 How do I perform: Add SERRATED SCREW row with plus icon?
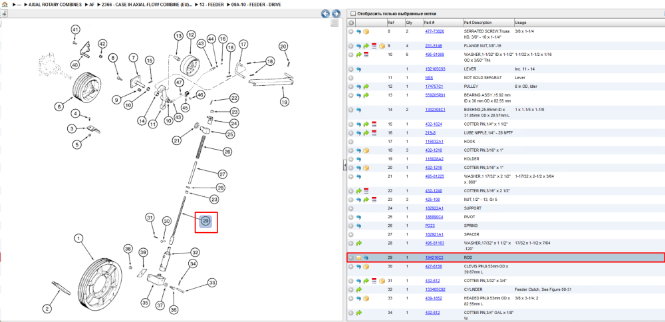[351, 31]
